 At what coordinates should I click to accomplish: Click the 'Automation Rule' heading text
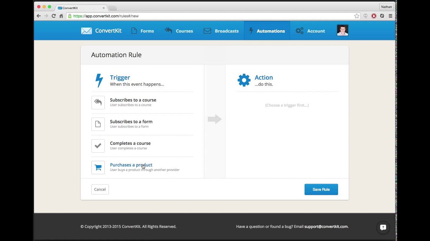[x=116, y=55]
